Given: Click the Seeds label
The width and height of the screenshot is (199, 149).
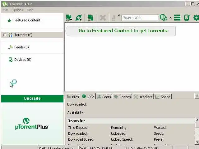Looking at the screenshot, I should pos(159,133).
